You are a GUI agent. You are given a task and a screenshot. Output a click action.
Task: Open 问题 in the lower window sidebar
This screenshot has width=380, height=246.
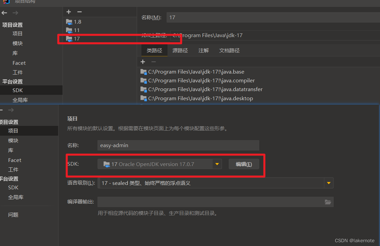(13, 215)
